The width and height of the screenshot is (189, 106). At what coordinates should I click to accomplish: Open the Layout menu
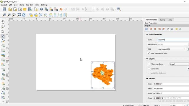pyautogui.click(x=4, y=5)
